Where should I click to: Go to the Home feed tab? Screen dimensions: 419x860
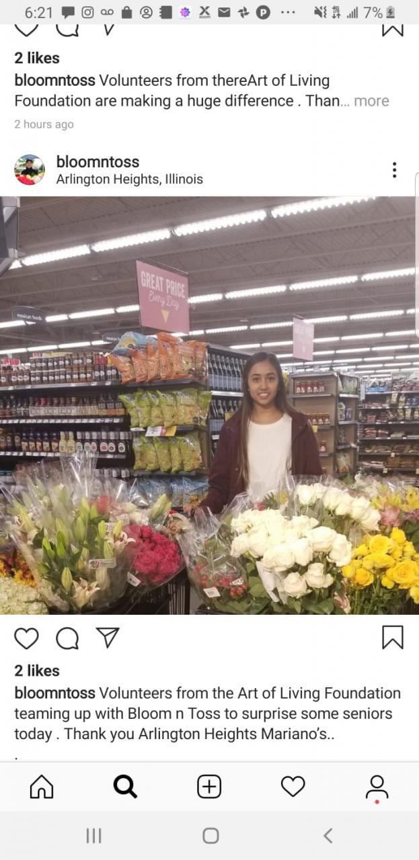coord(42,786)
